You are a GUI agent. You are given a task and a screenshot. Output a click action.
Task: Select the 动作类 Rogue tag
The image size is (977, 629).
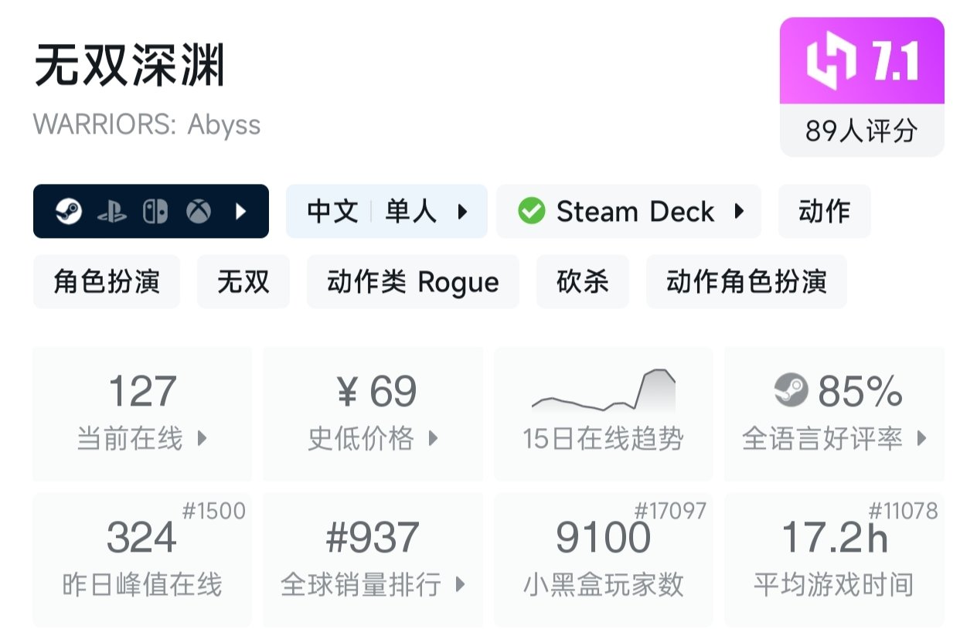click(413, 281)
